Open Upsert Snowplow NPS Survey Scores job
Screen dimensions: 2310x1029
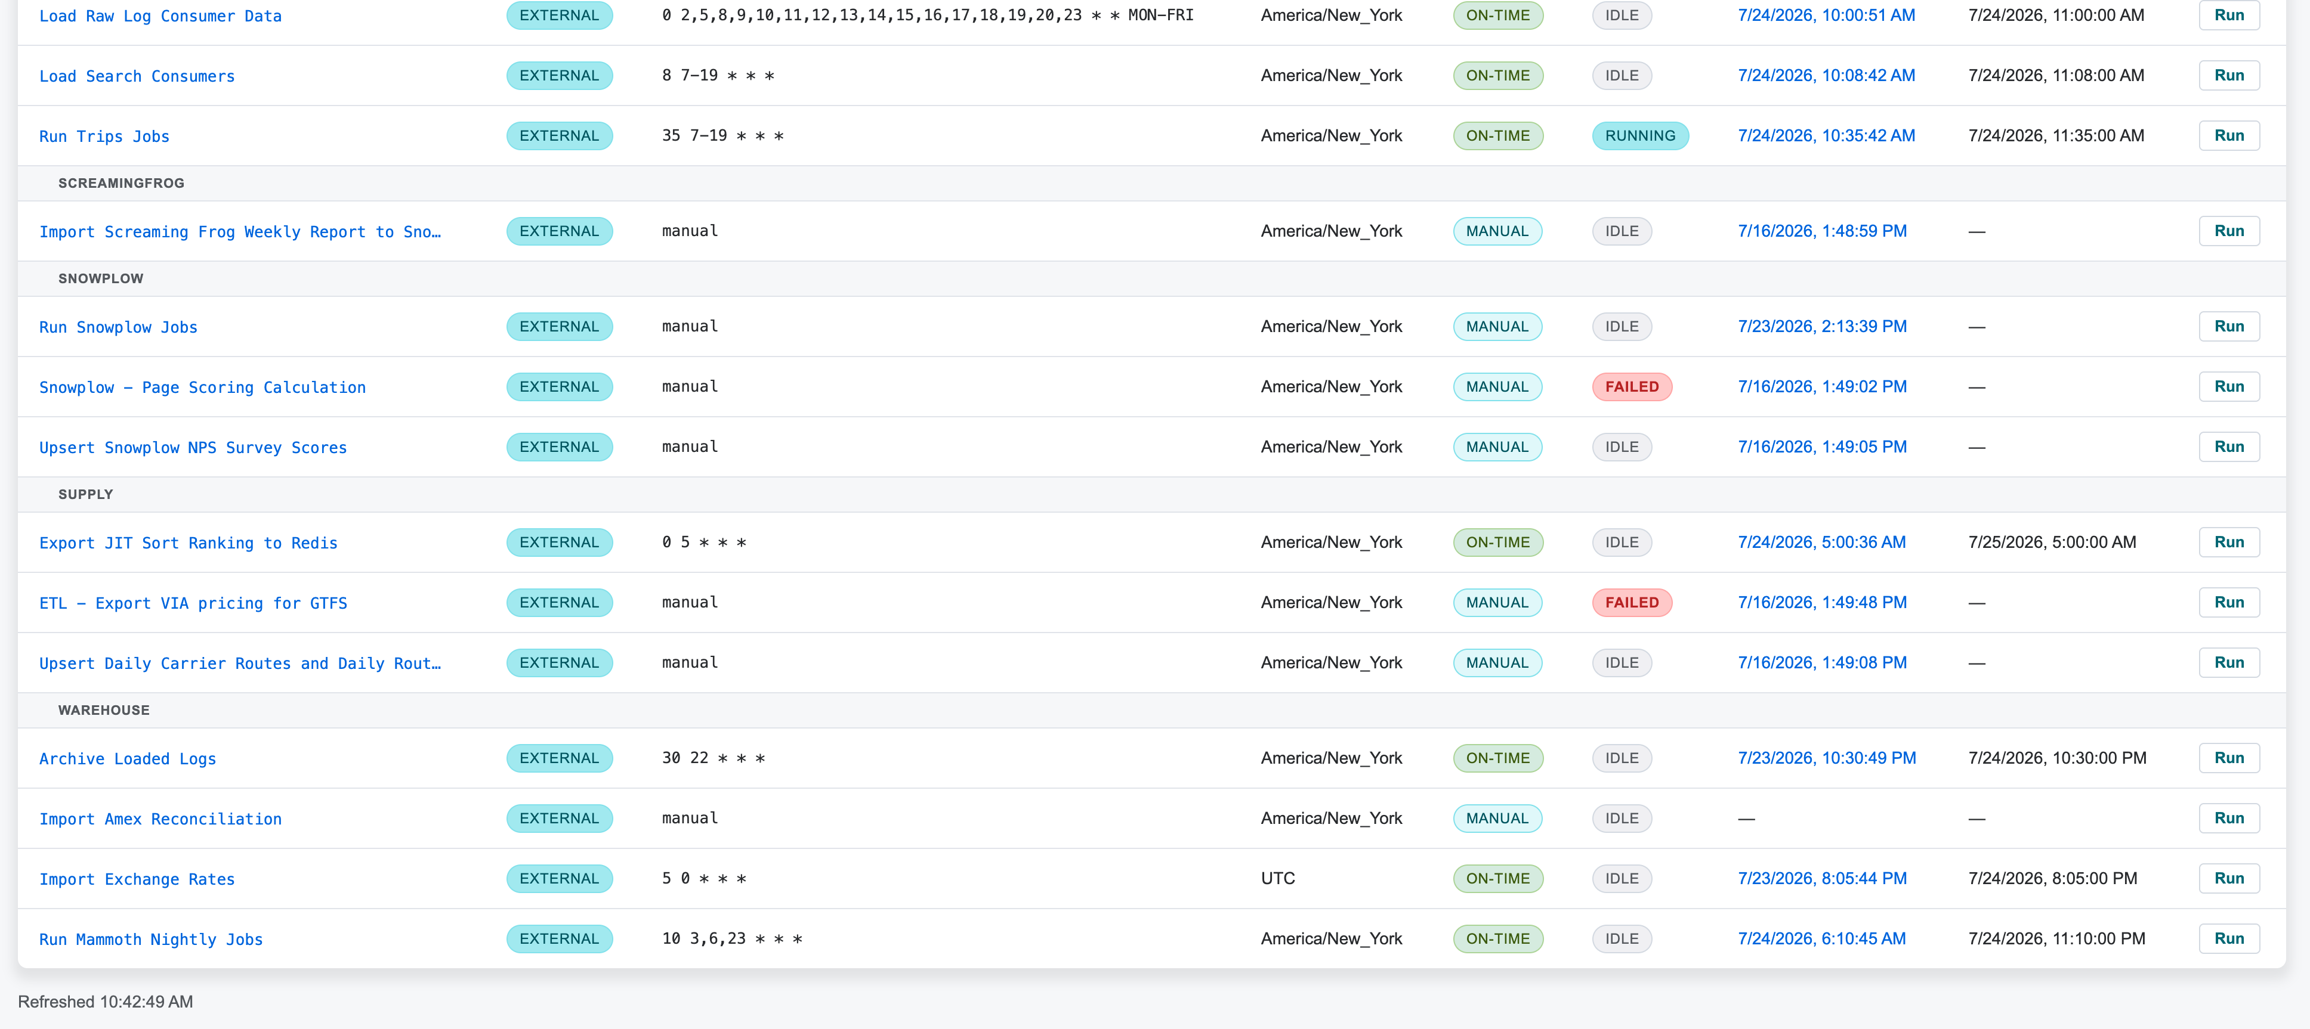coord(193,447)
